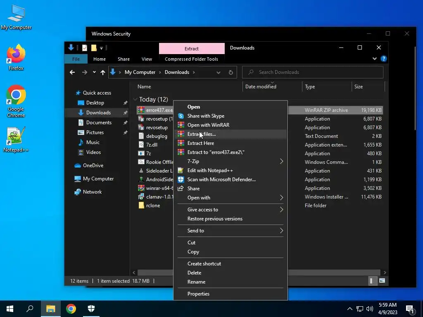Open Google Chrome desktop shortcut
423x317 pixels.
(16, 101)
